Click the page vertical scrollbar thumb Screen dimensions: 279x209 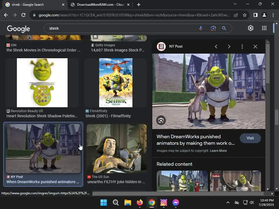click(277, 117)
